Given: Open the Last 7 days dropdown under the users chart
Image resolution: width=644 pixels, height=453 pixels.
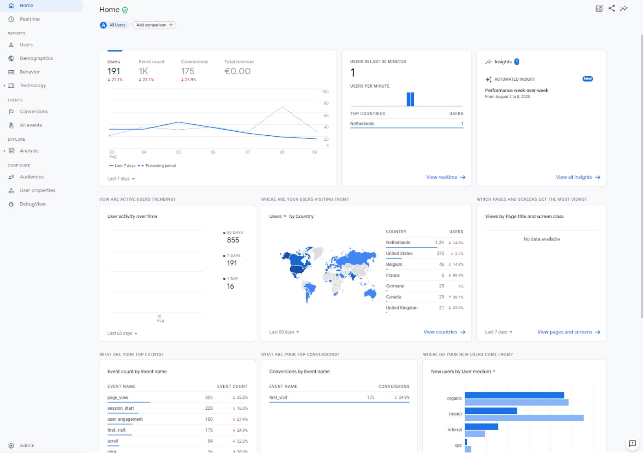Looking at the screenshot, I should click(121, 179).
